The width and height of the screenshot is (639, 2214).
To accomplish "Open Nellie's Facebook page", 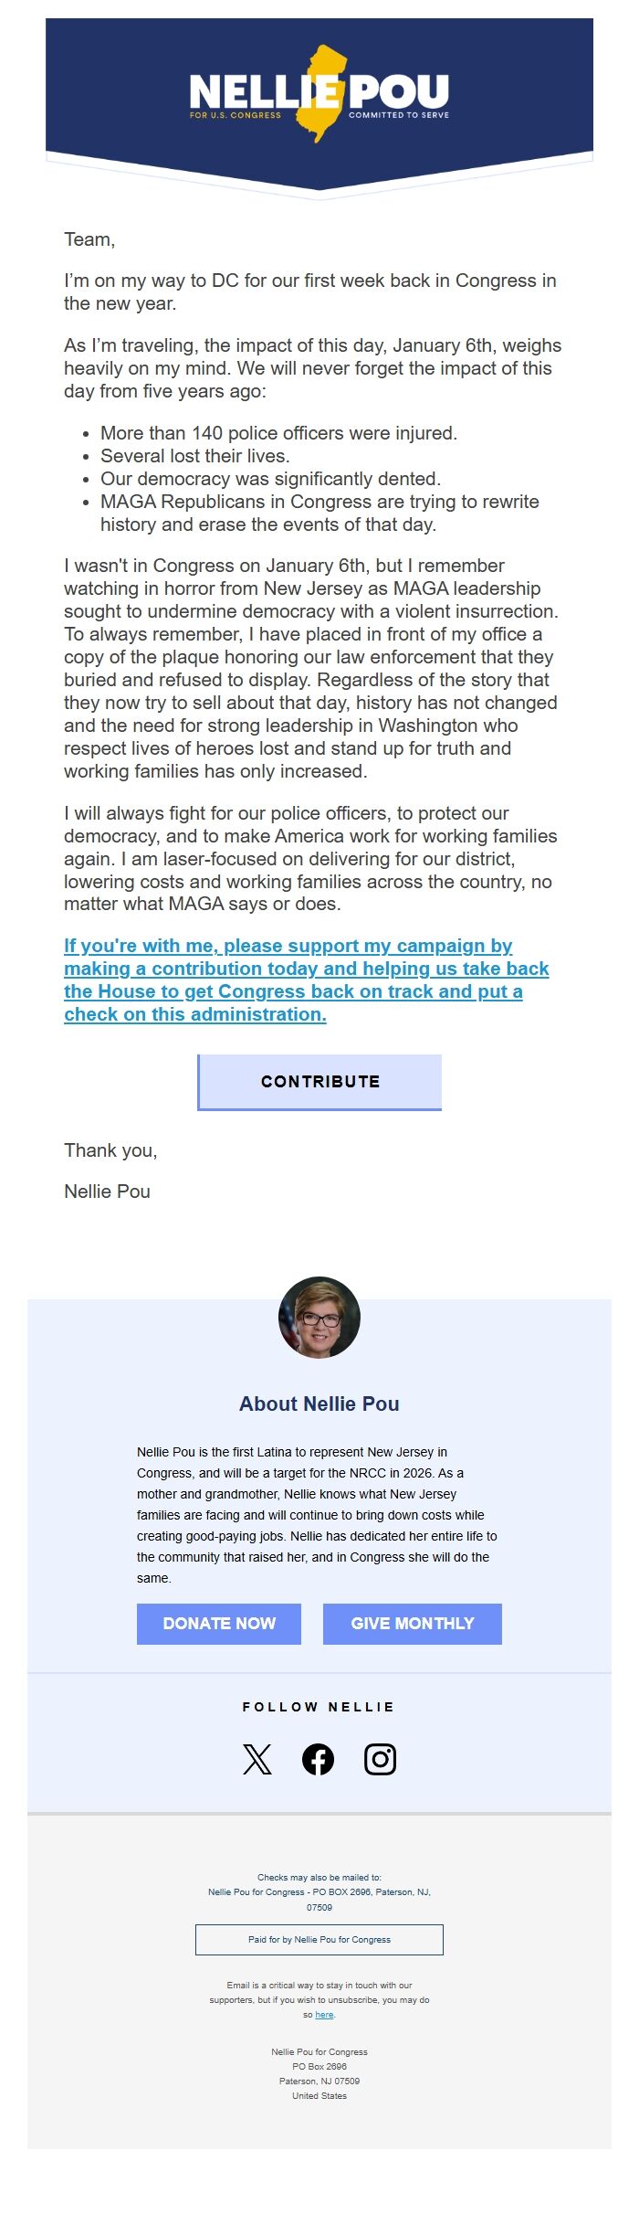I will pos(319,1758).
